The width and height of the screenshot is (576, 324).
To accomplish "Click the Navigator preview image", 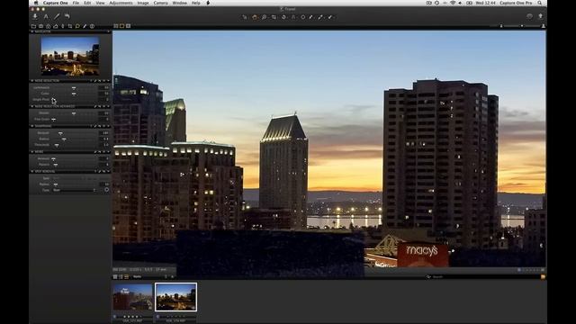I will 70,56.
